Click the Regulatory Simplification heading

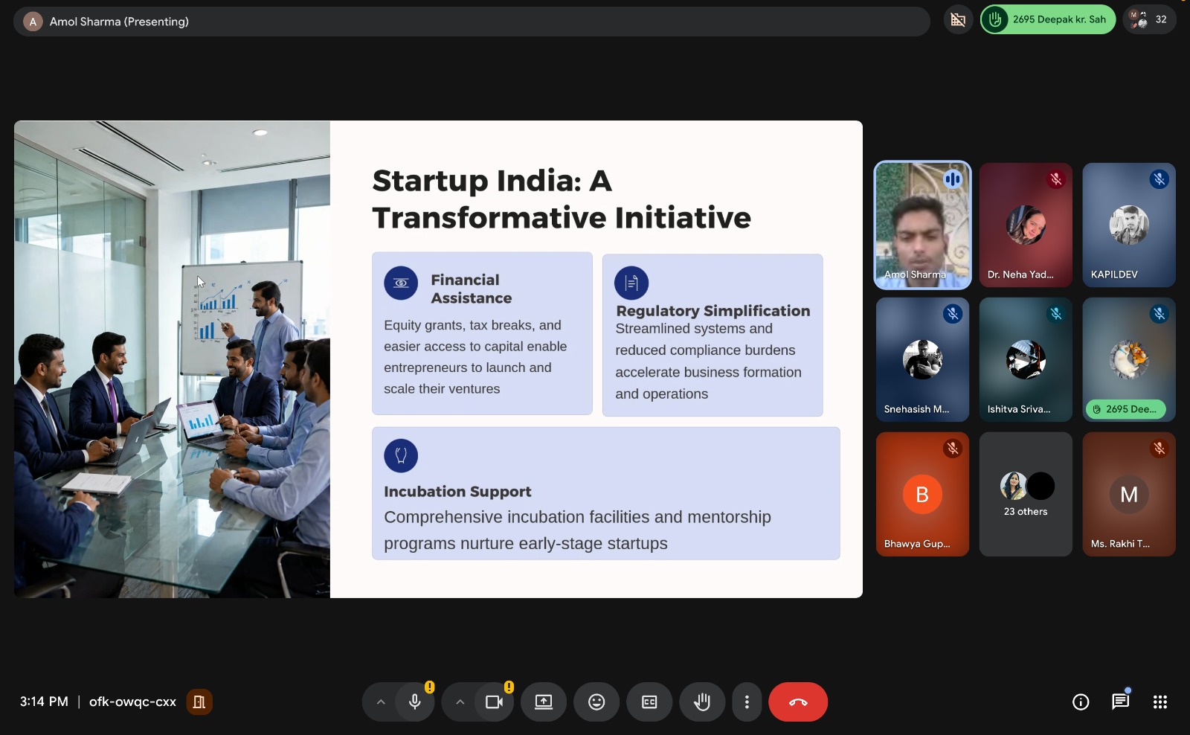713,311
